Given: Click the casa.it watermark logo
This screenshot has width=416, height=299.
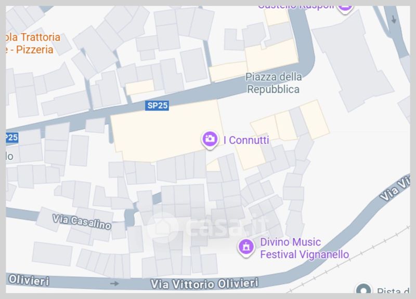Looking at the screenshot, I should (x=207, y=227).
